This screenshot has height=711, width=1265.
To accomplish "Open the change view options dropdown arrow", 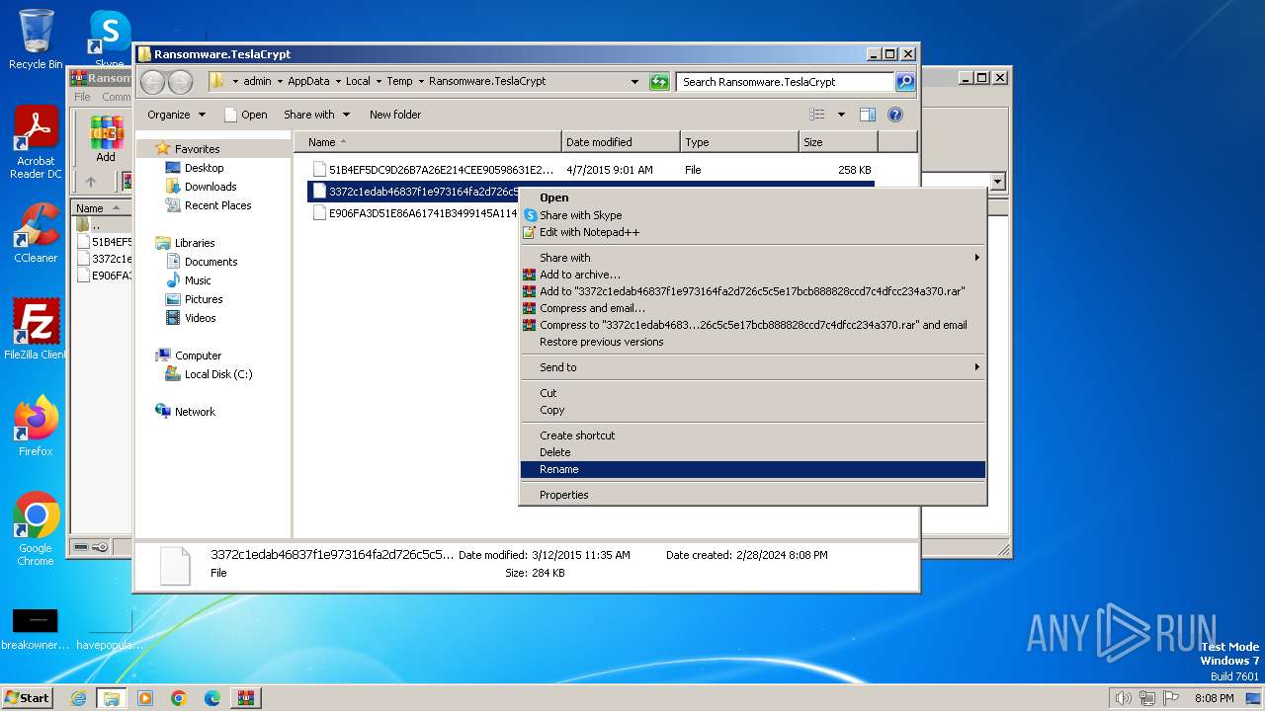I will pos(841,115).
